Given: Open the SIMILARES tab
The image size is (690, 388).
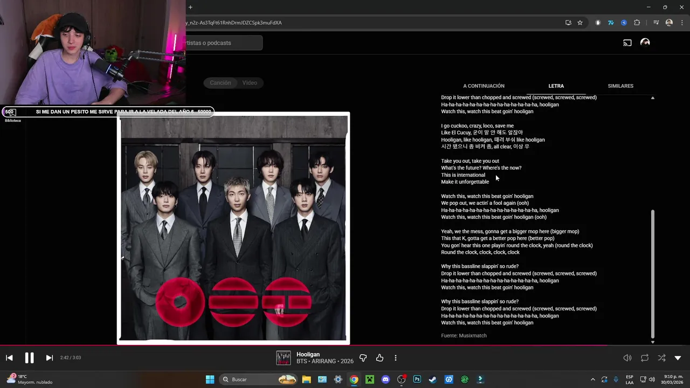Looking at the screenshot, I should [x=620, y=86].
